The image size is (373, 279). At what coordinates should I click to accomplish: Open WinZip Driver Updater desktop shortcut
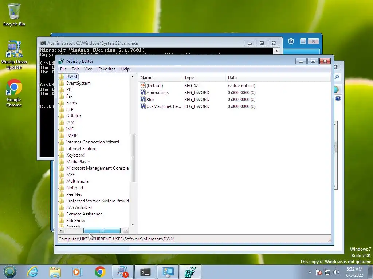[14, 55]
